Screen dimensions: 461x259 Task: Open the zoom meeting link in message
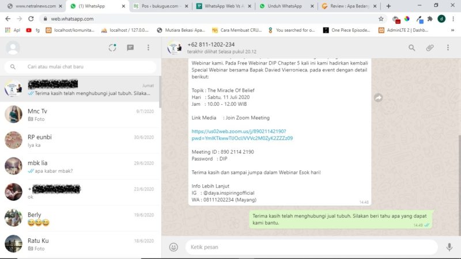[x=242, y=135]
